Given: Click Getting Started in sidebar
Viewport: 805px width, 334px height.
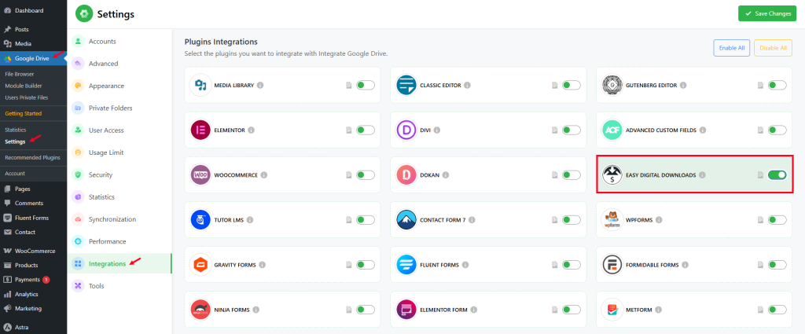Looking at the screenshot, I should click(23, 113).
